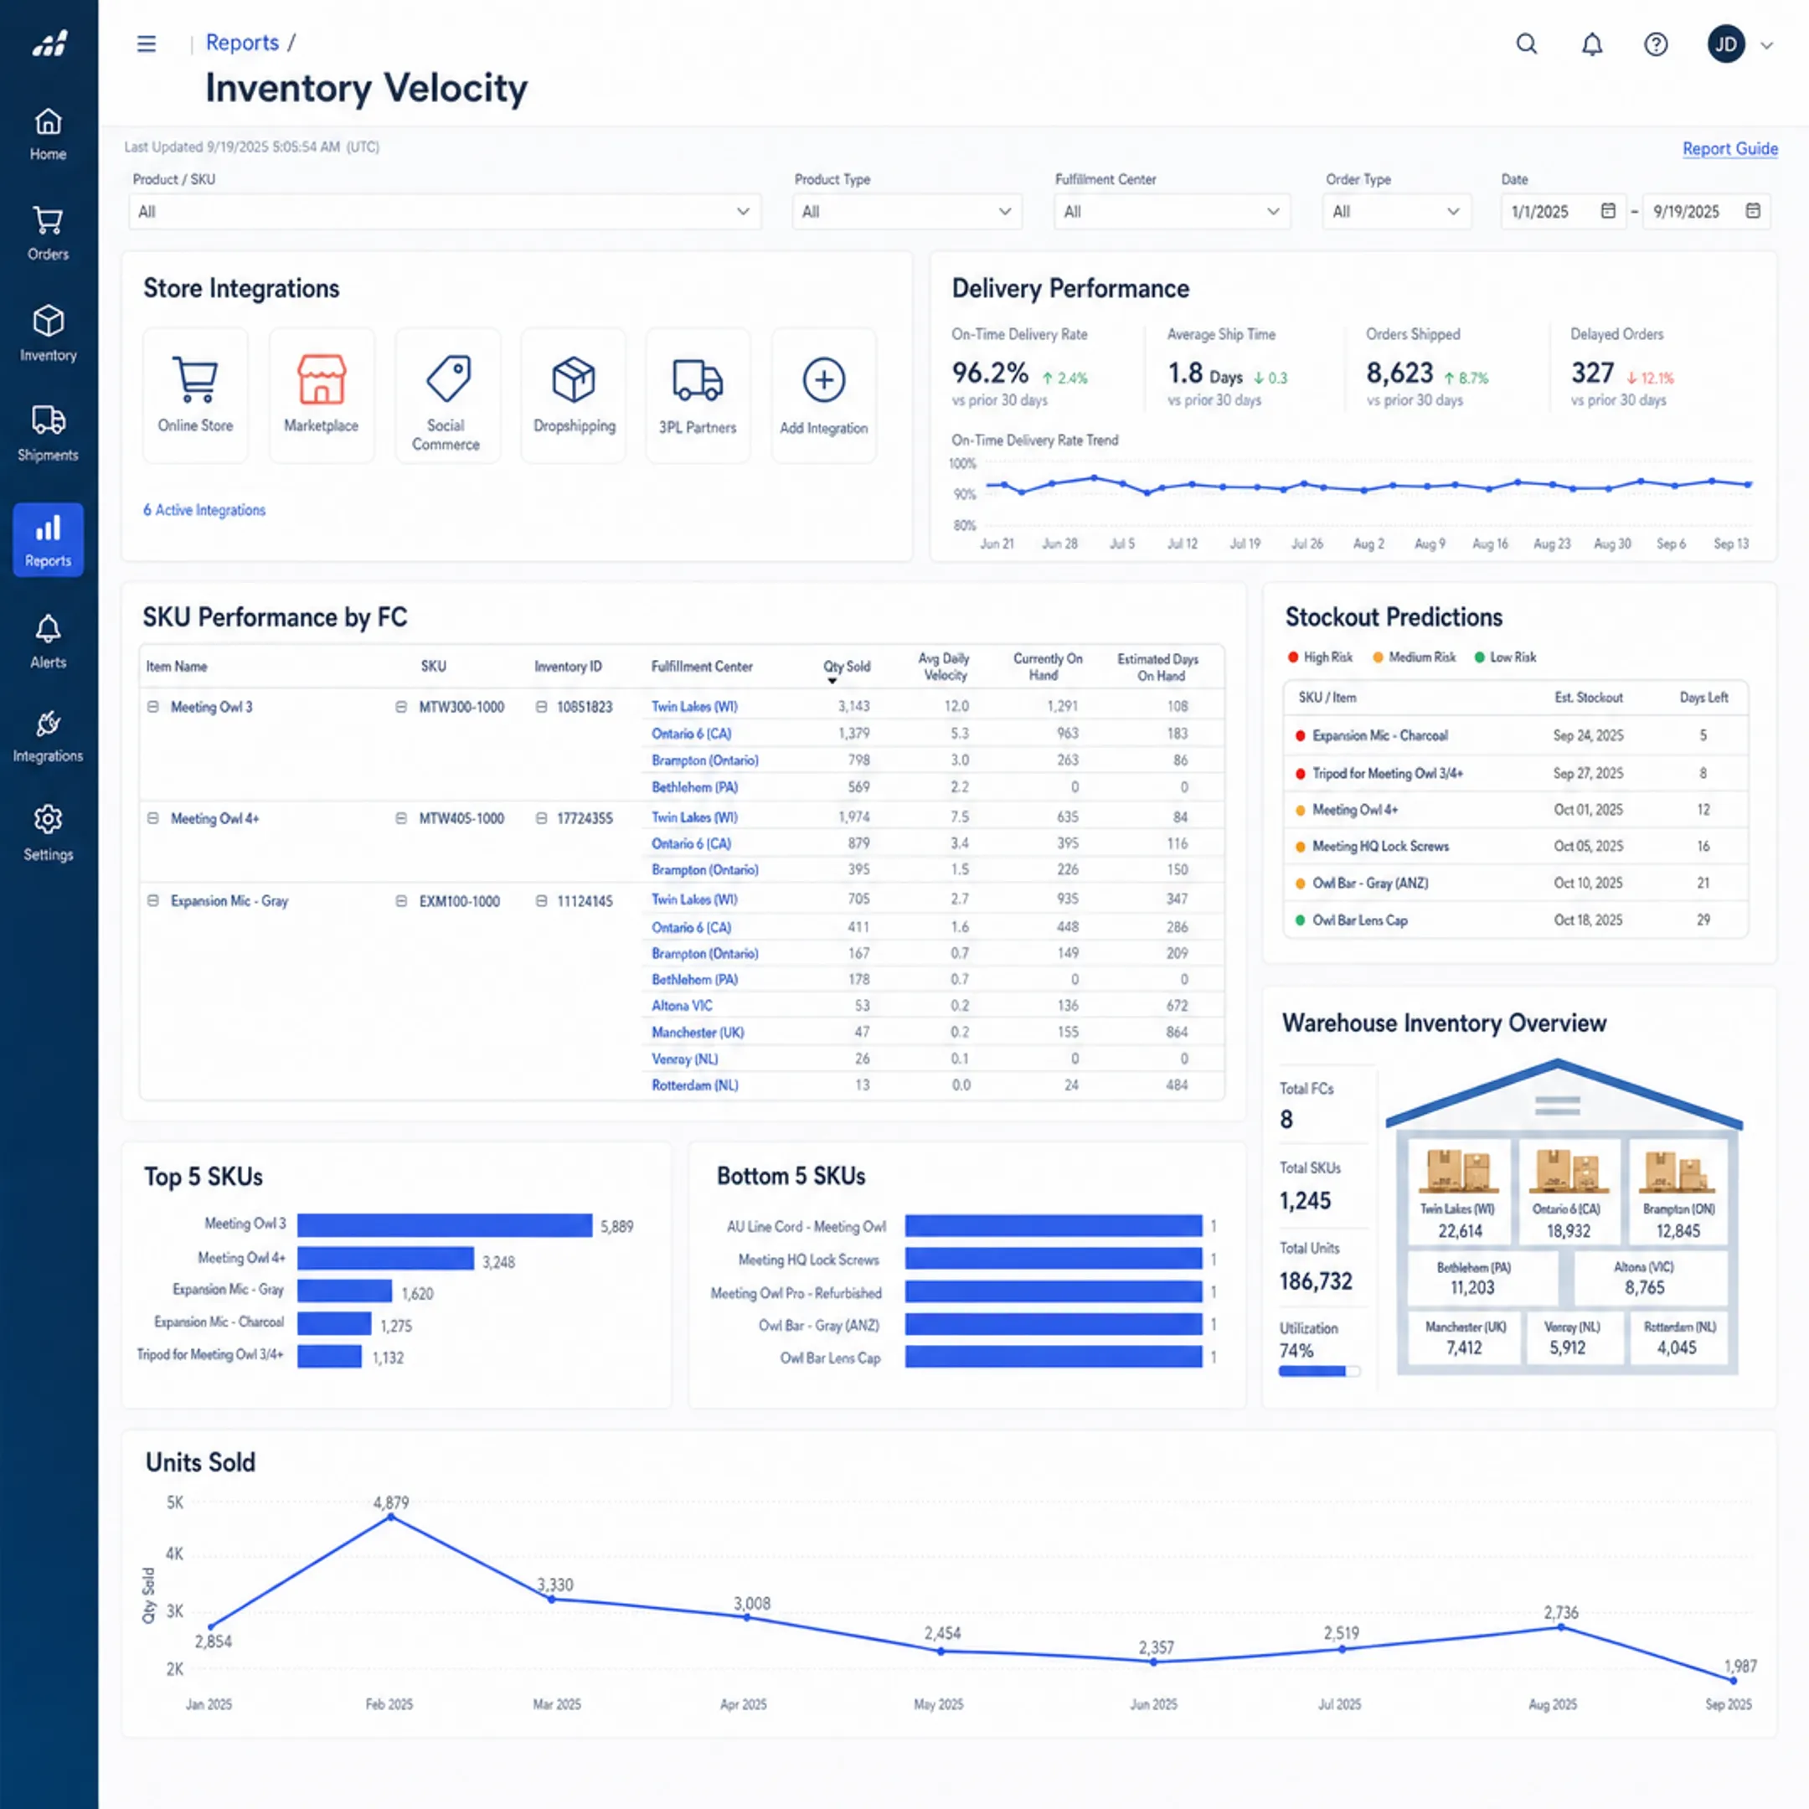The height and width of the screenshot is (1809, 1809).
Task: Collapse the Expansion Mic - Gray row
Action: click(152, 901)
